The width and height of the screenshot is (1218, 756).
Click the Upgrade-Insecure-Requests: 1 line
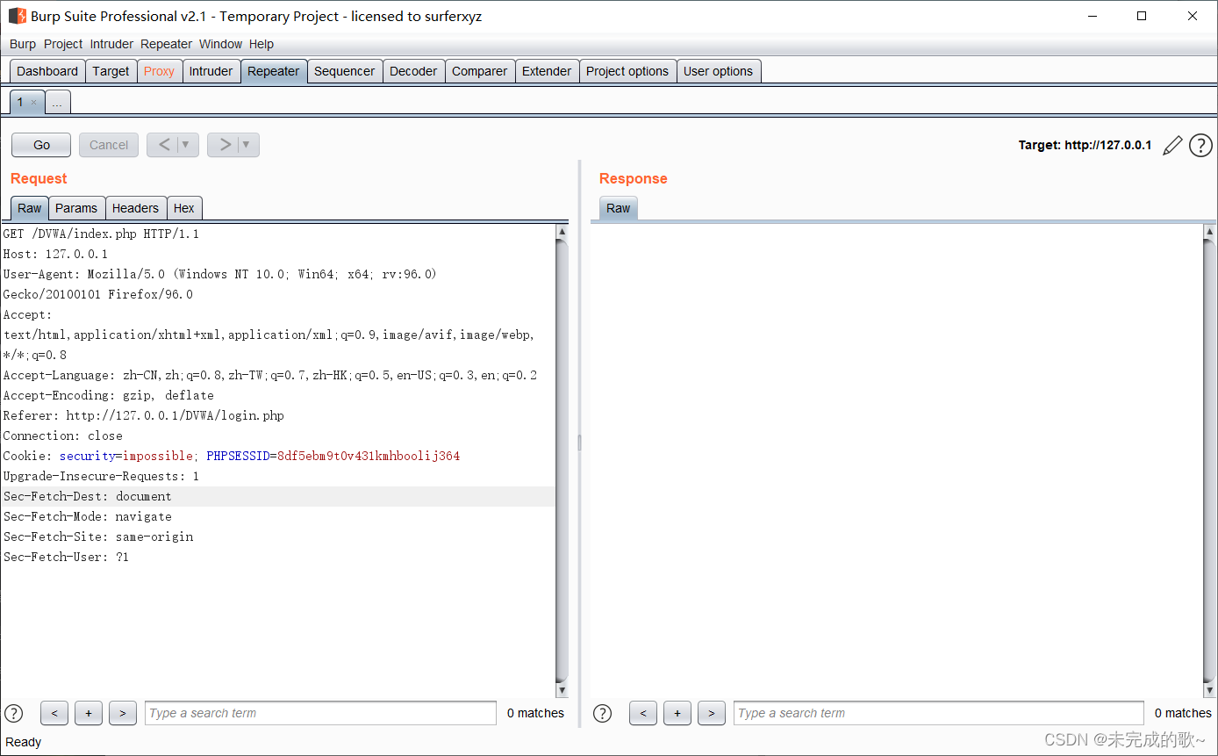[101, 477]
